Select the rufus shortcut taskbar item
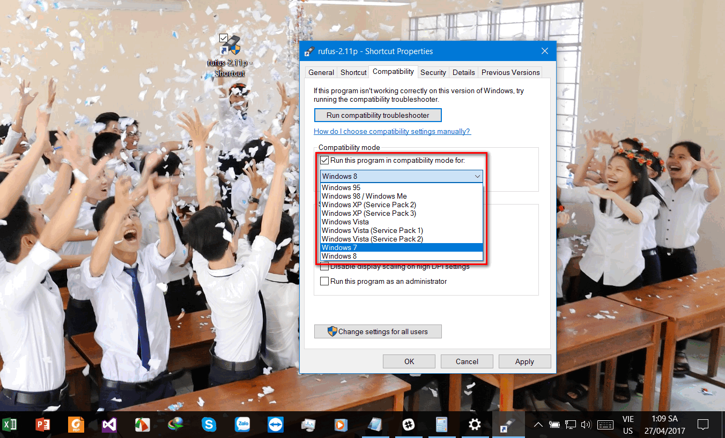725x438 pixels. (508, 425)
